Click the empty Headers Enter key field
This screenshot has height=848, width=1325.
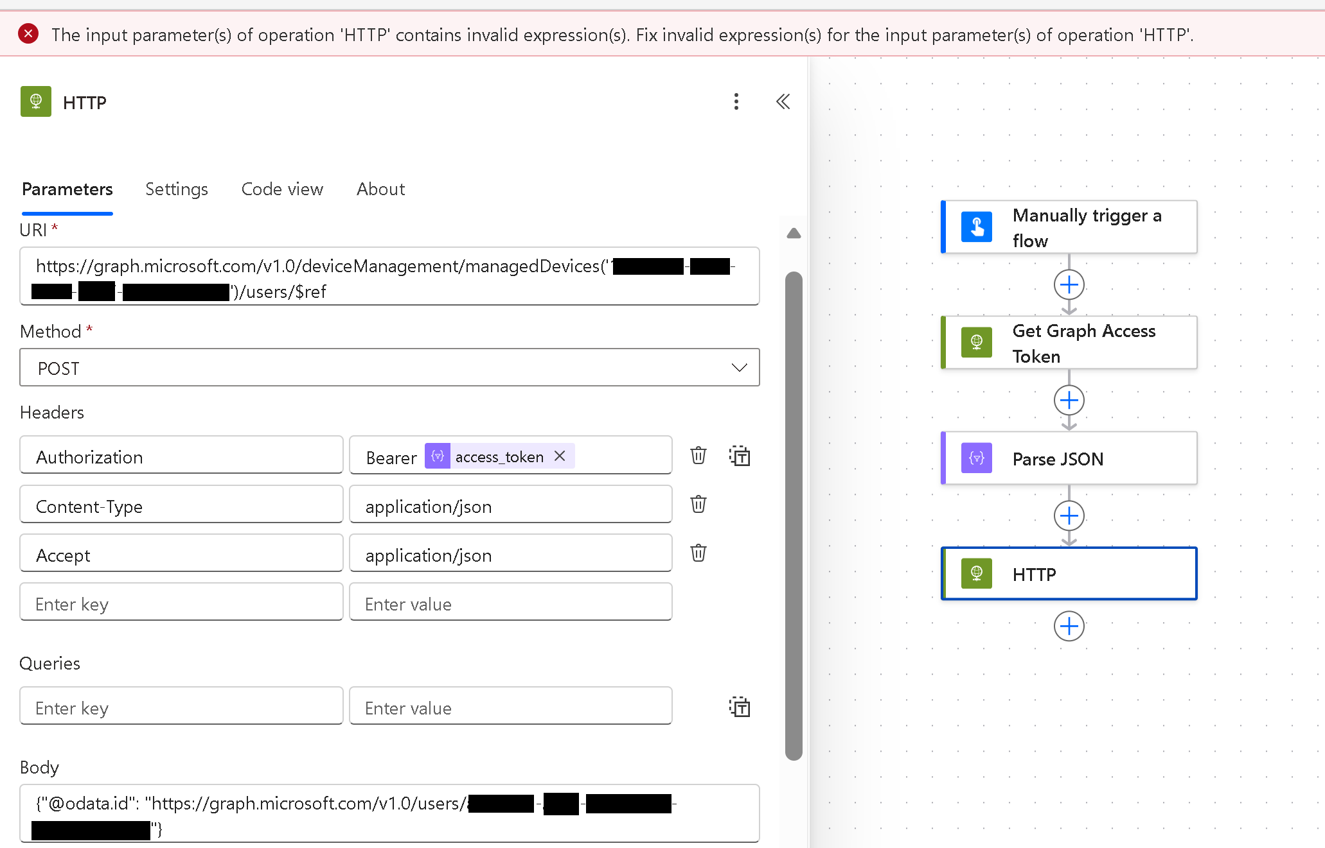pyautogui.click(x=181, y=601)
